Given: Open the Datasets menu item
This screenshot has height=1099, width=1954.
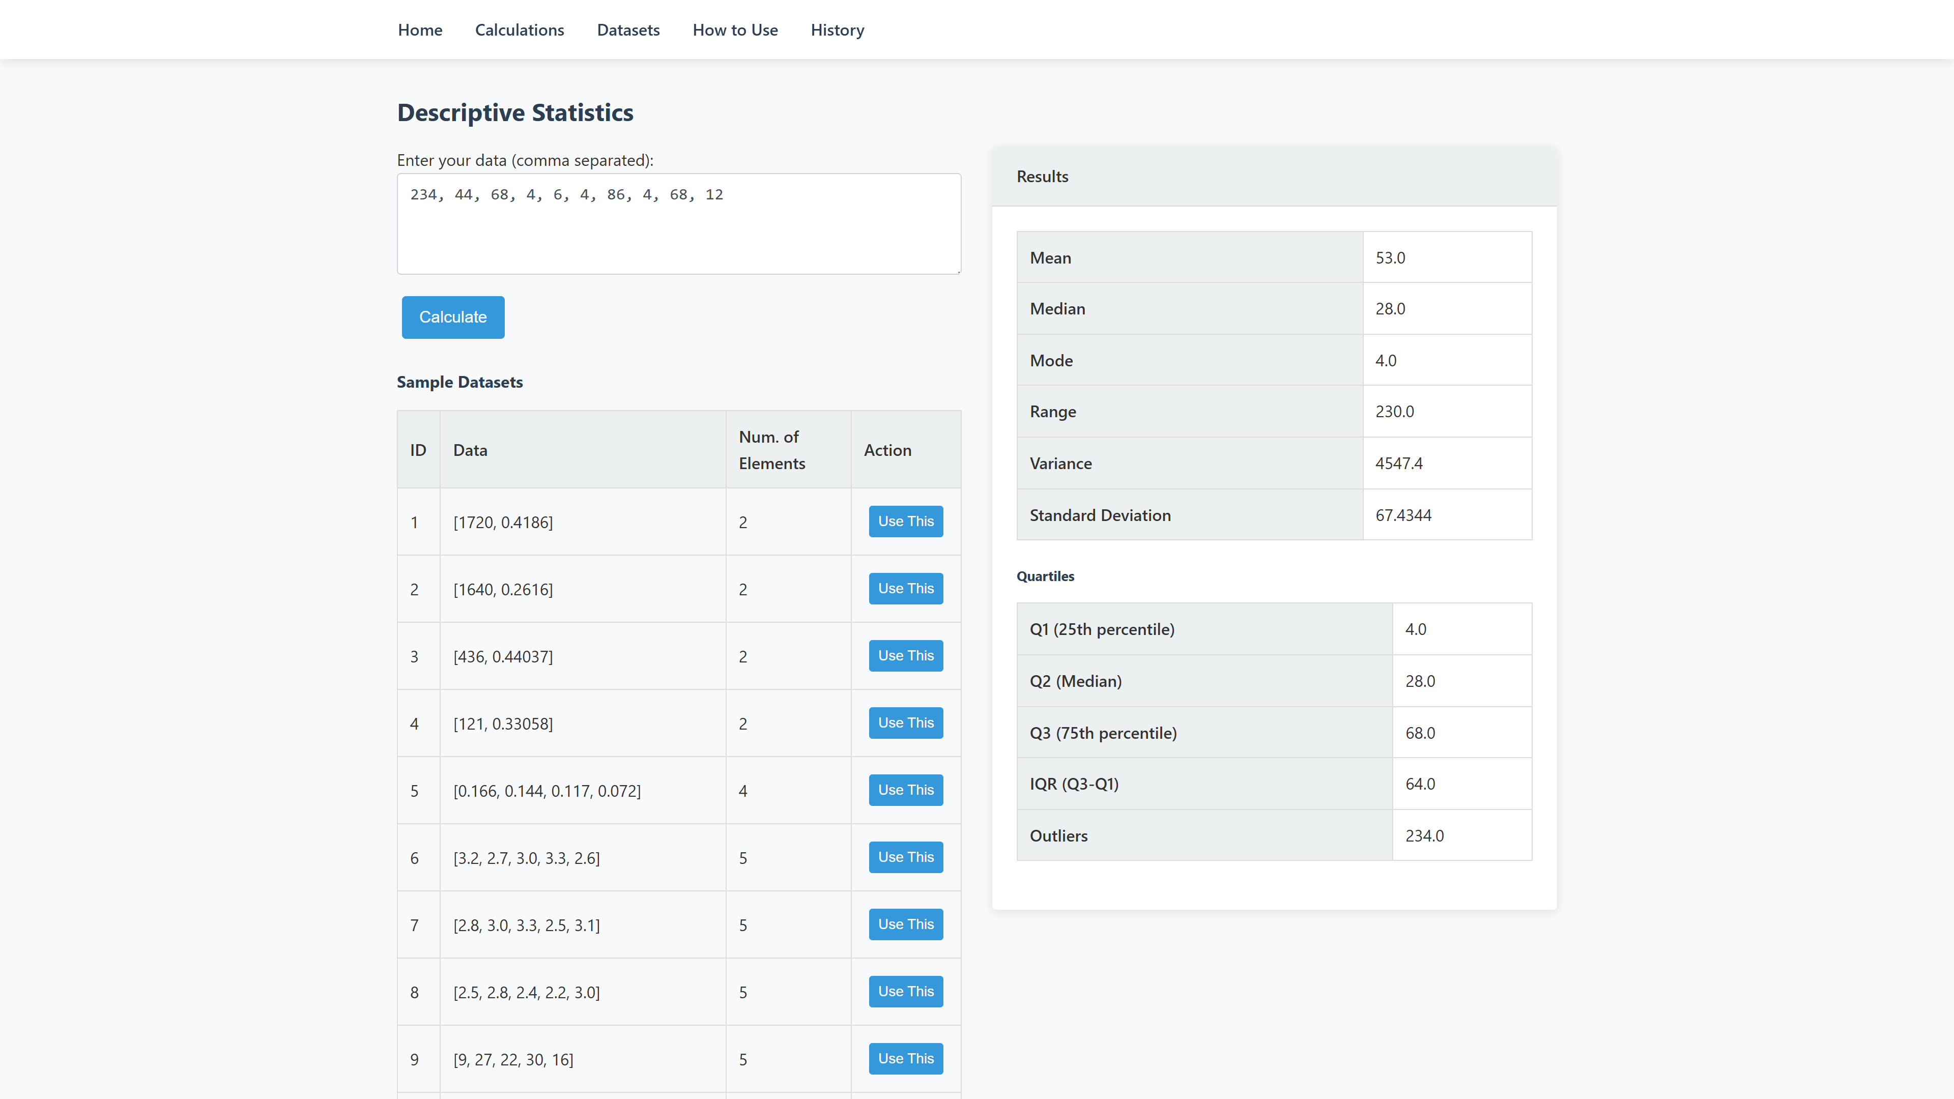Looking at the screenshot, I should (x=628, y=30).
